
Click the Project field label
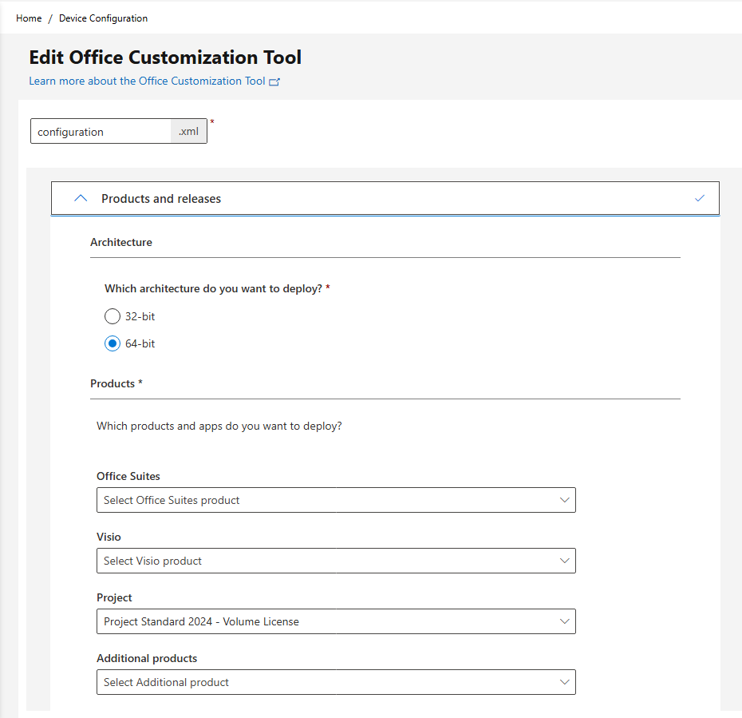click(114, 597)
